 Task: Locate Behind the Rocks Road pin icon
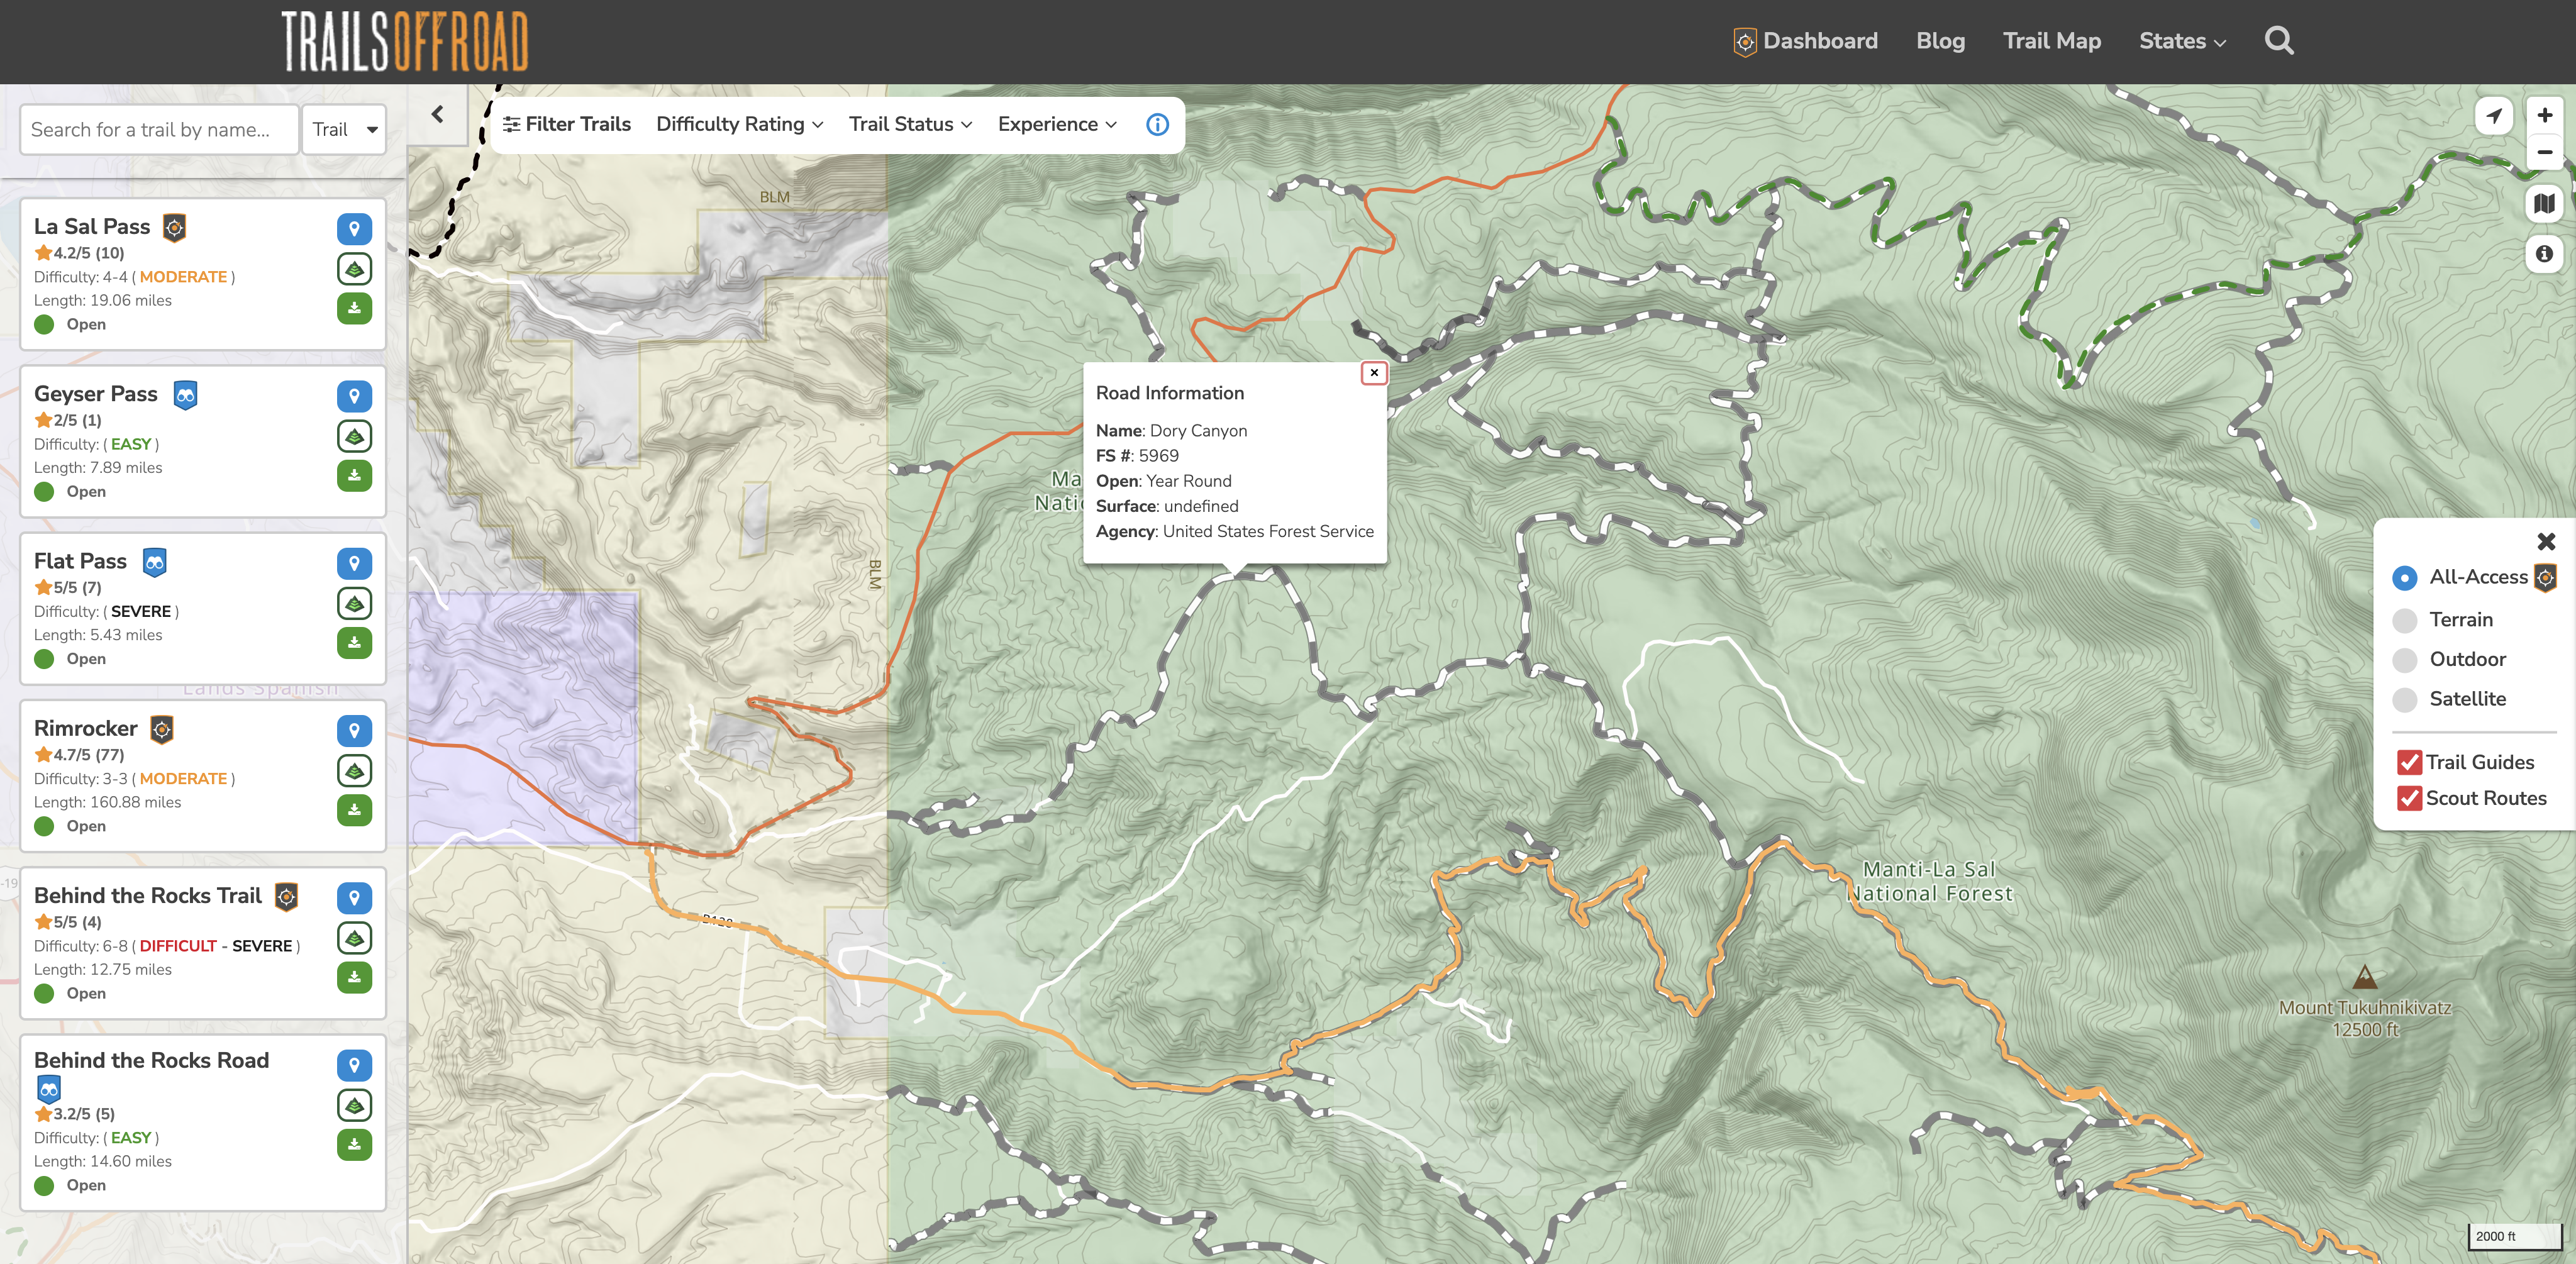pos(354,1065)
